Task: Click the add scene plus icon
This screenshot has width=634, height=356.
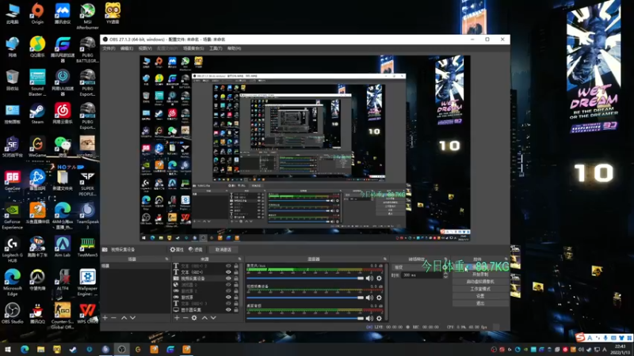Action: [105, 317]
